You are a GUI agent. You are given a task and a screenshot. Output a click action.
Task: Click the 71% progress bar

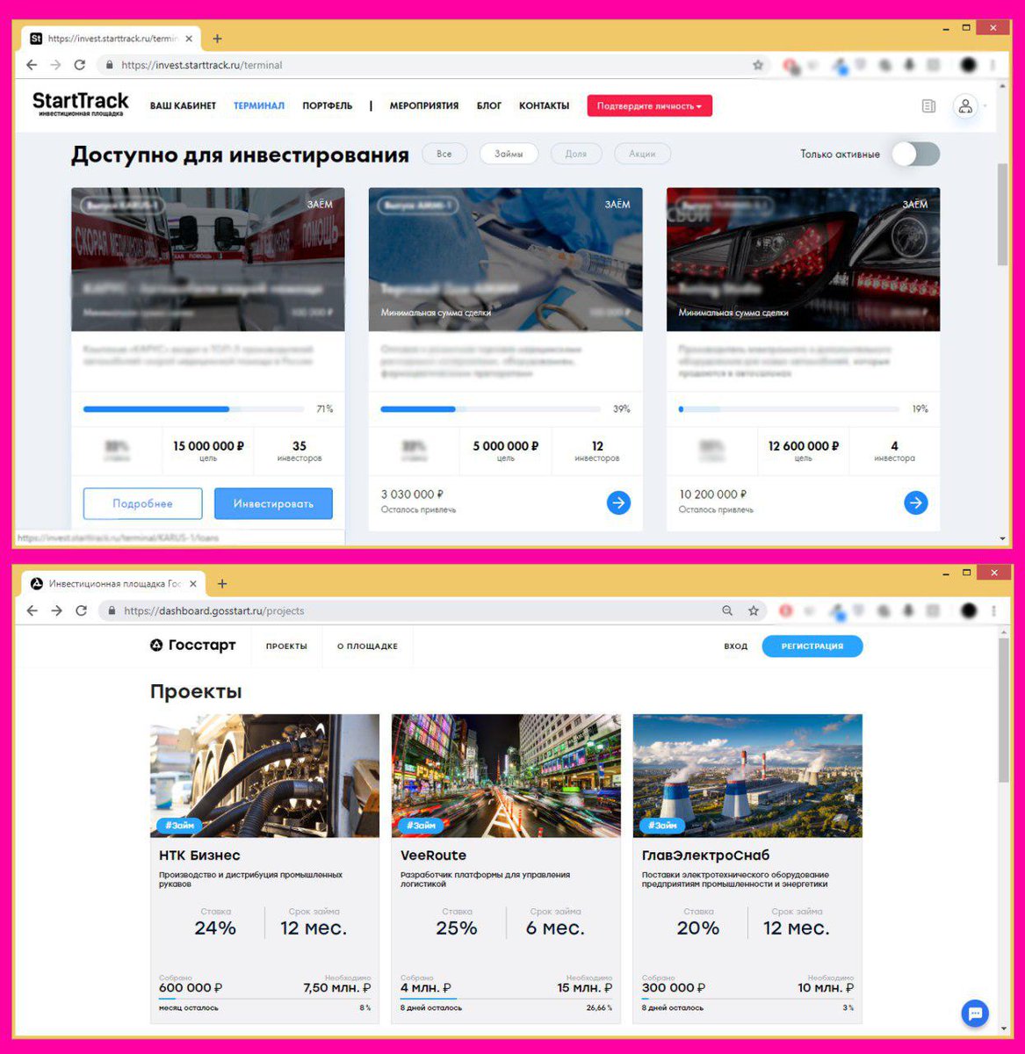point(195,409)
